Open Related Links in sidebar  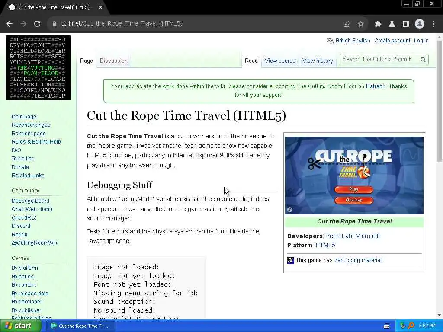(x=28, y=176)
